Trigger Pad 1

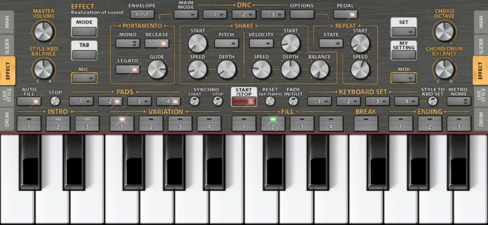pos(81,101)
